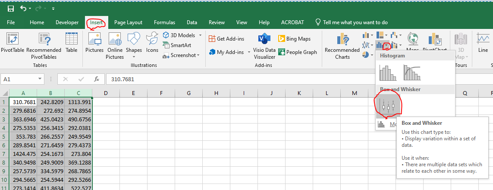Open the File tab

11,22
